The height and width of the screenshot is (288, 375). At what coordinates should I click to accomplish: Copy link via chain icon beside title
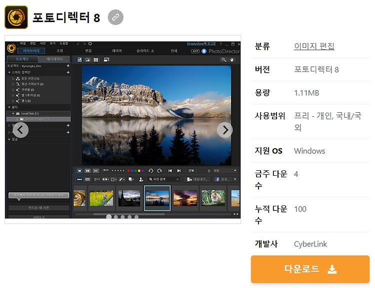click(115, 17)
